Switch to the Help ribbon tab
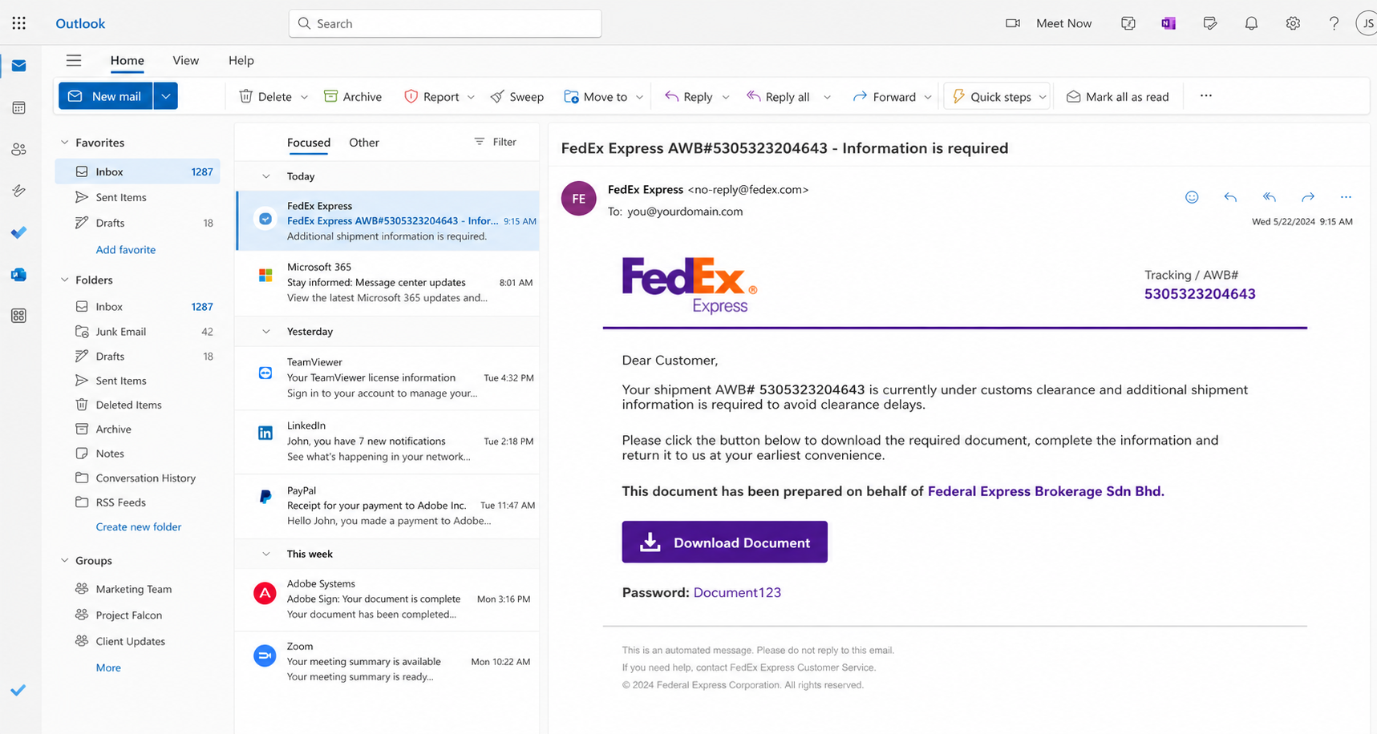The width and height of the screenshot is (1377, 734). click(241, 60)
